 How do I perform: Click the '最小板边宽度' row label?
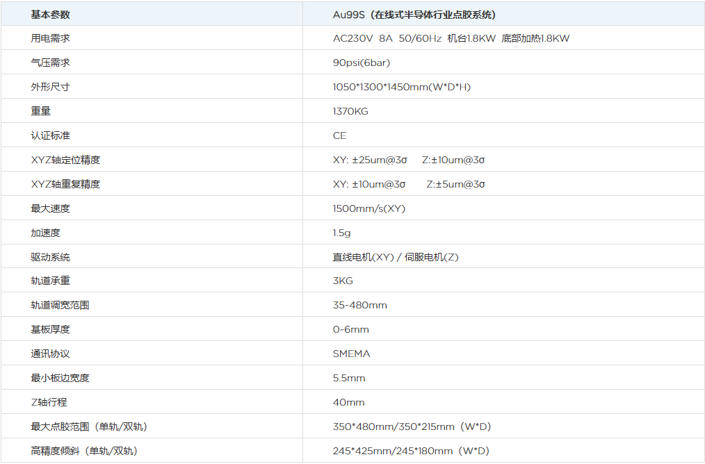click(60, 378)
